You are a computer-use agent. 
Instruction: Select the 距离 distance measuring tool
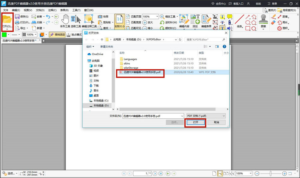click(283, 17)
